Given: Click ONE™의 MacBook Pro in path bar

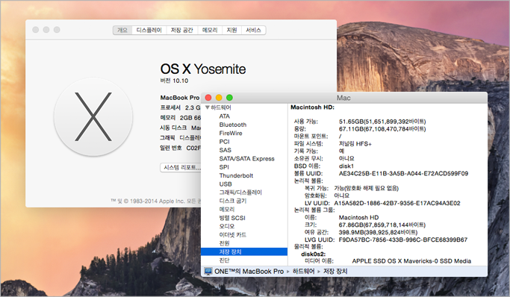Looking at the screenshot, I should 249,272.
